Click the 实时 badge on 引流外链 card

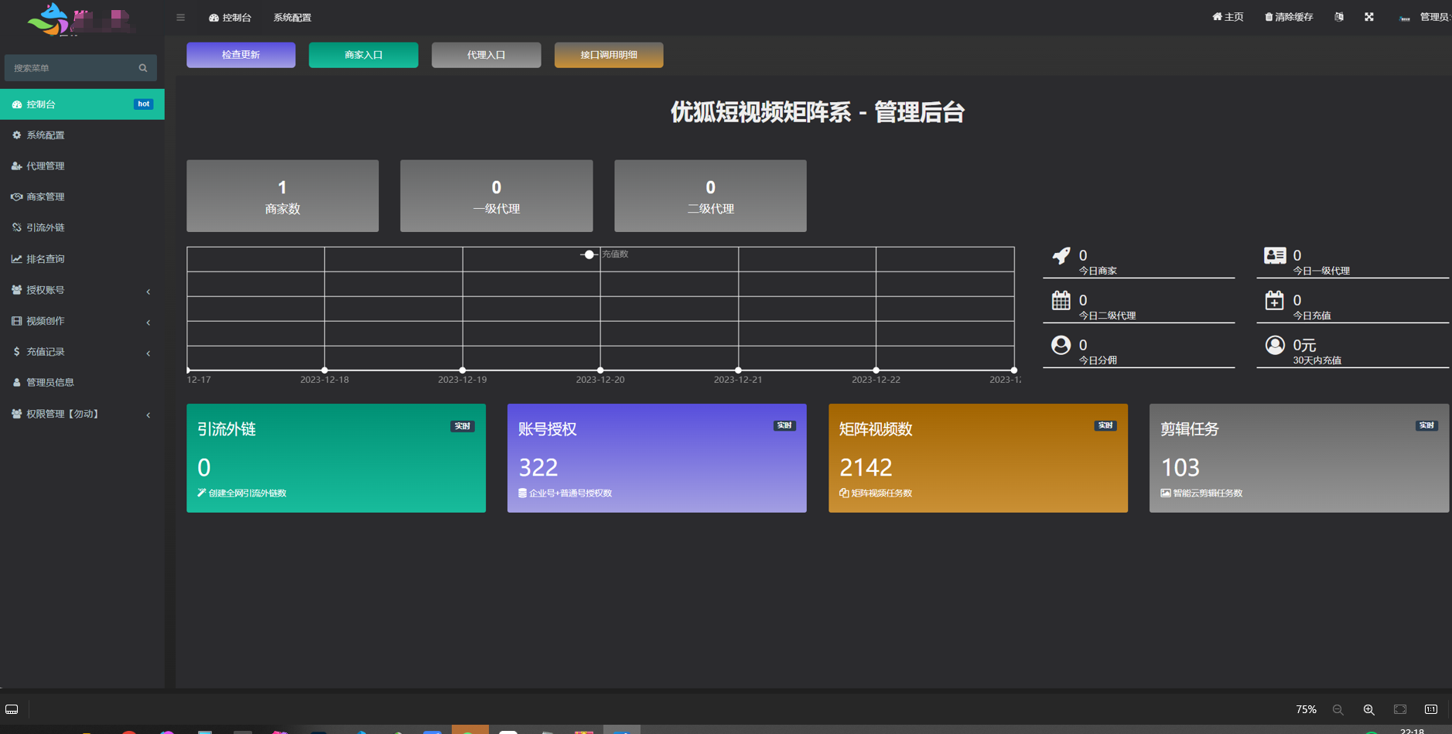(x=463, y=426)
